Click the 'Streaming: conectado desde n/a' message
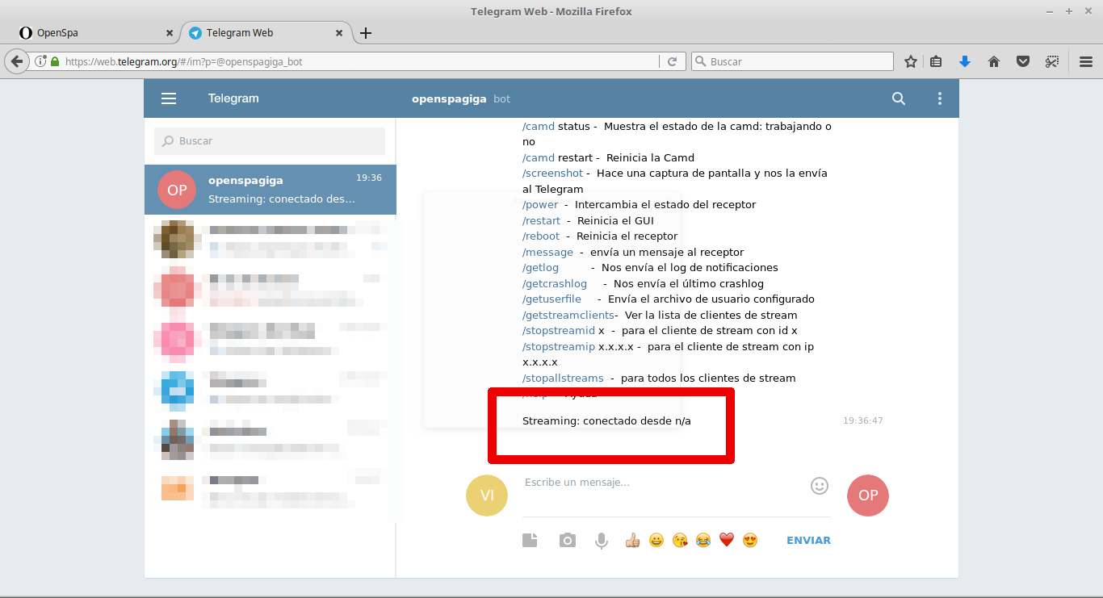Screen dimensions: 1103x598 [606, 421]
